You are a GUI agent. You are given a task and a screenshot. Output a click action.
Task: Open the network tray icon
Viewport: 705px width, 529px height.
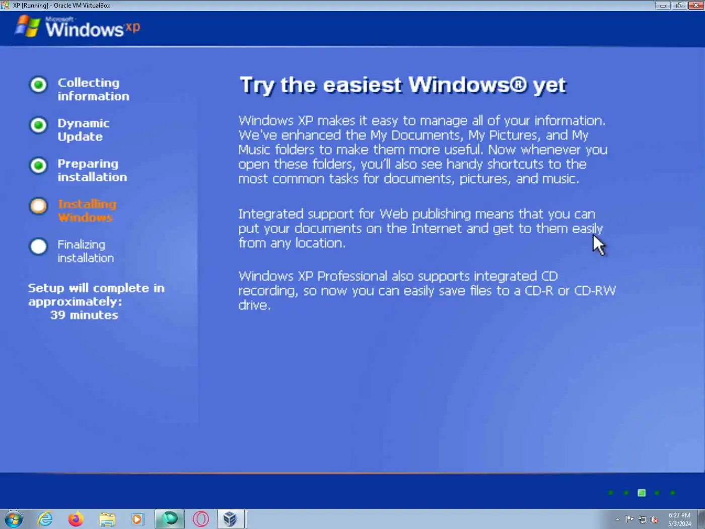coord(642,519)
